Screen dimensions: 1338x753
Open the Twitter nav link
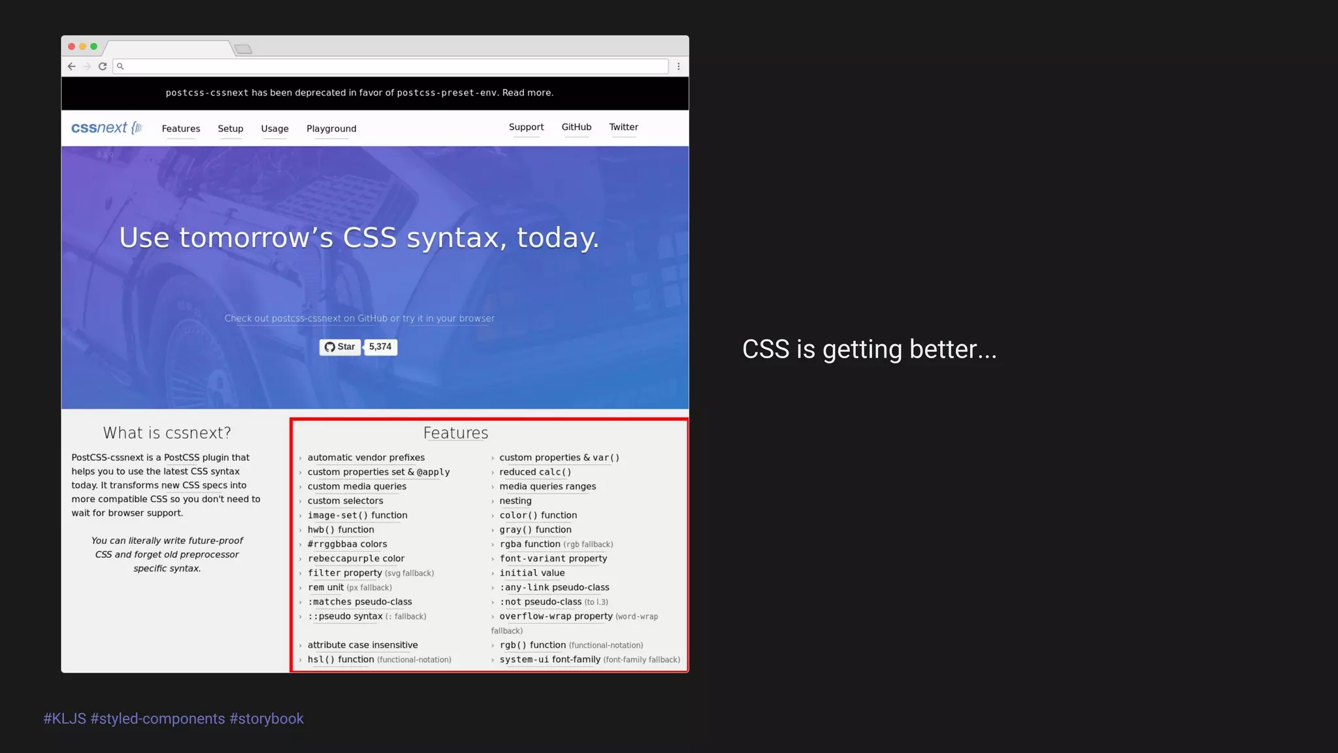pos(624,127)
